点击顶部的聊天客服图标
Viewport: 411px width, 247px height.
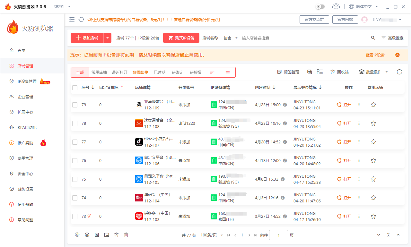[336, 6]
